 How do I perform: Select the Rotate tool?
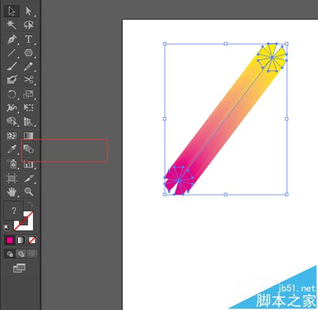tap(11, 94)
